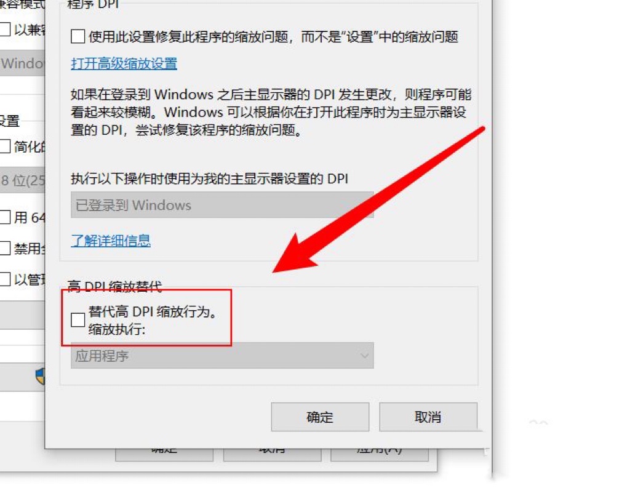This screenshot has width=630, height=488.
Task: Click the blue shield icon in the background dialog
Action: point(40,376)
